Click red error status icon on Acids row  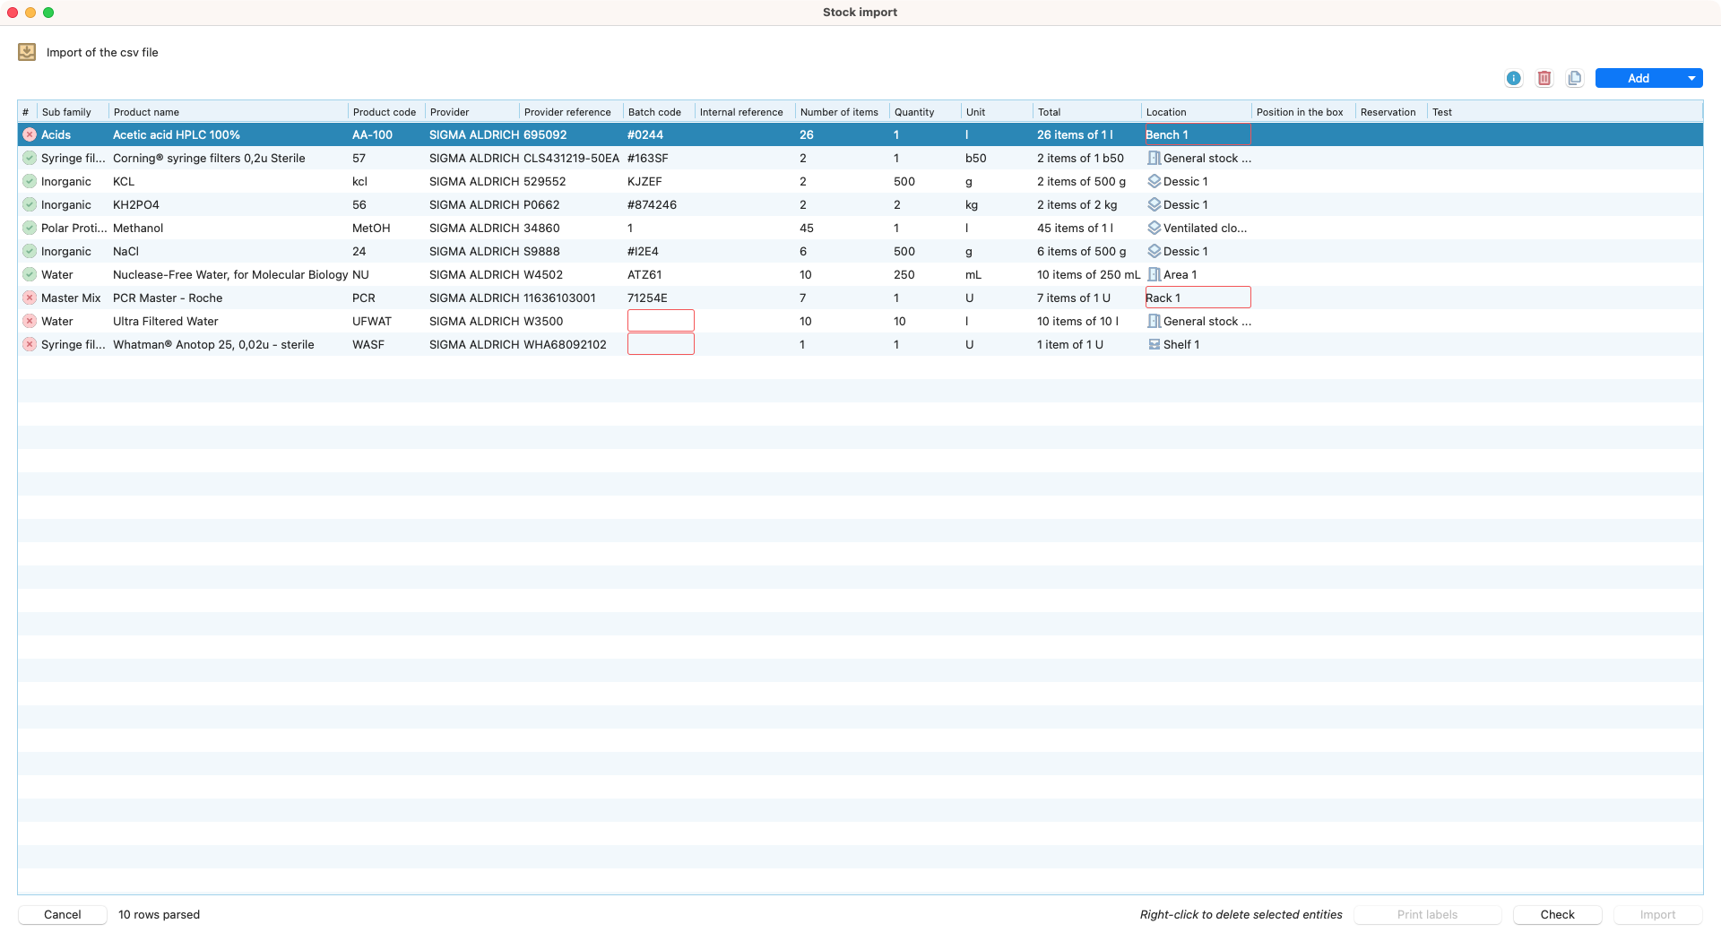pos(30,134)
